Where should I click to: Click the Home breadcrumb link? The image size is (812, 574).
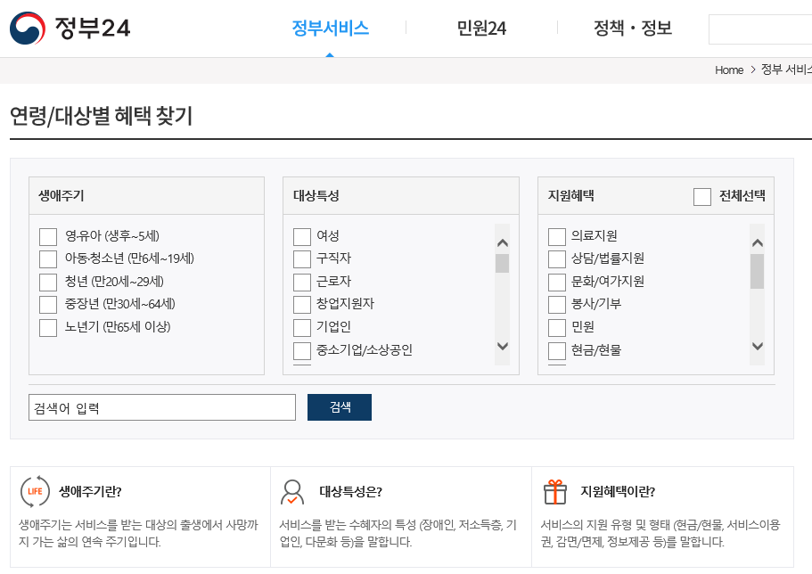728,70
